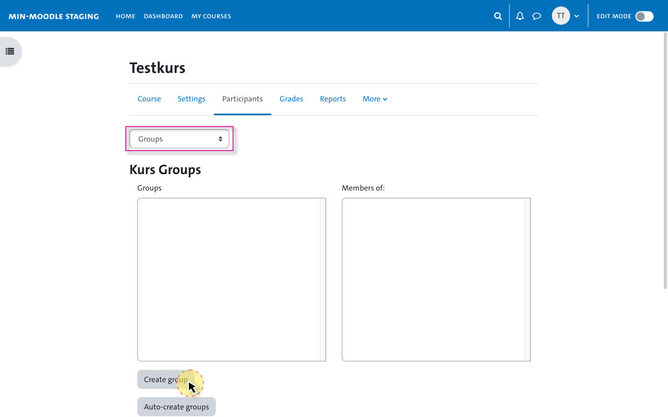Switch to the Settings tab
Screen dimensions: 668x417
pos(192,99)
